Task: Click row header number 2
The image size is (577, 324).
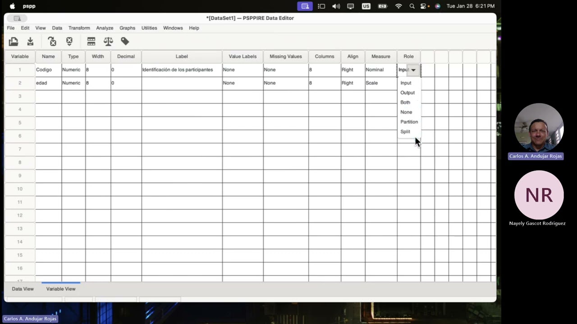Action: 20,83
